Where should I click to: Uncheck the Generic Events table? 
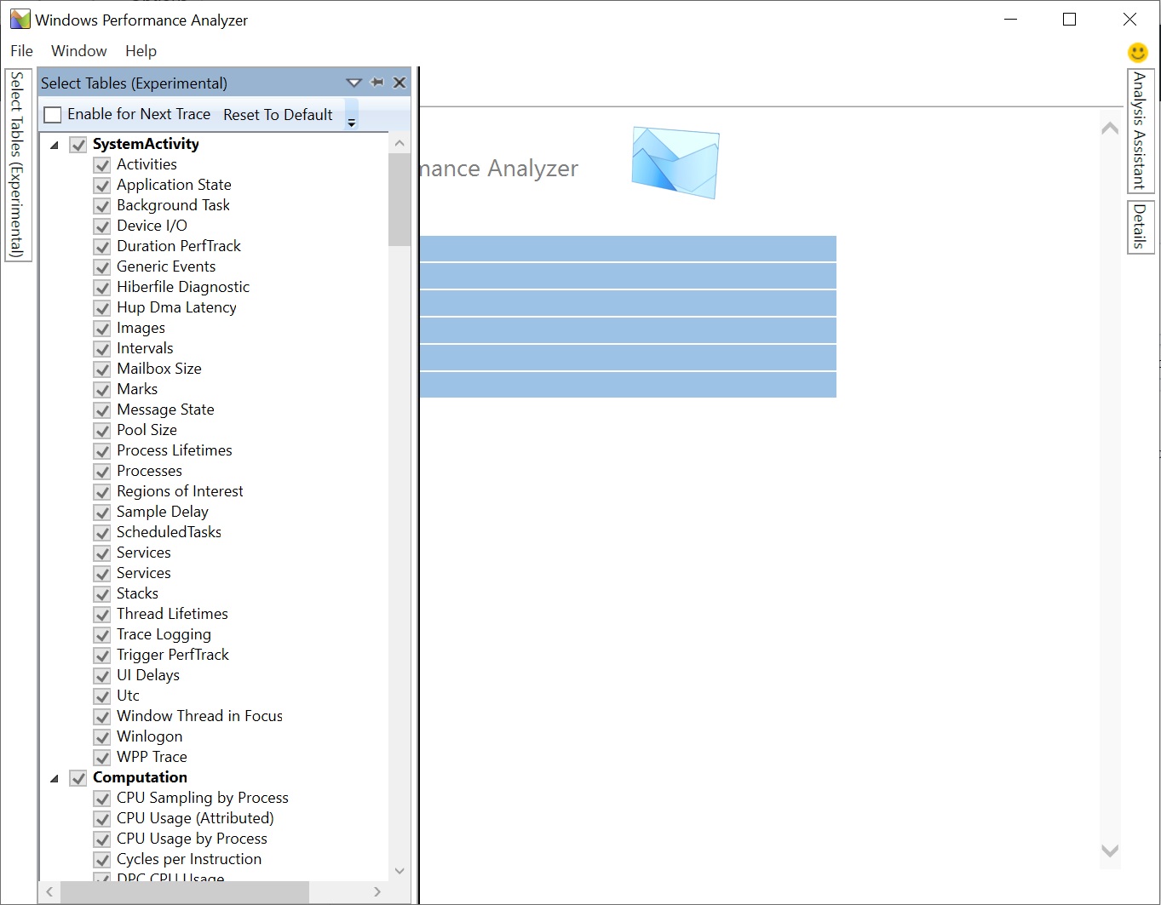coord(101,267)
